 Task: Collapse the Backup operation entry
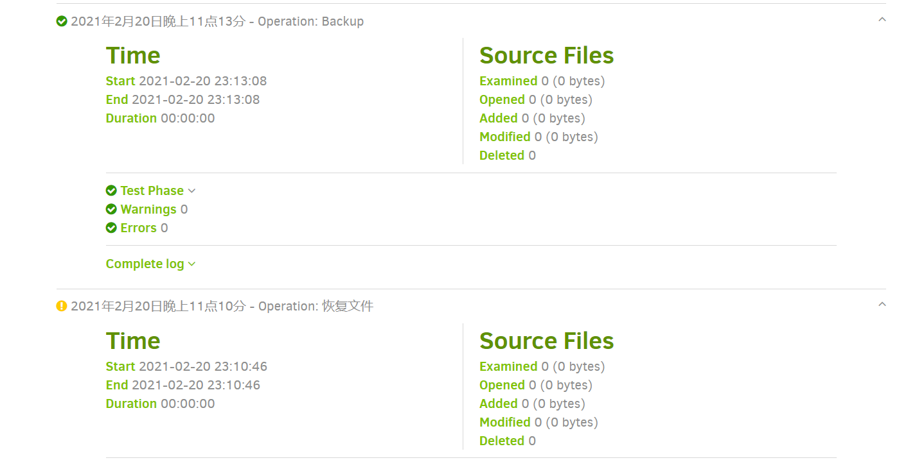882,19
